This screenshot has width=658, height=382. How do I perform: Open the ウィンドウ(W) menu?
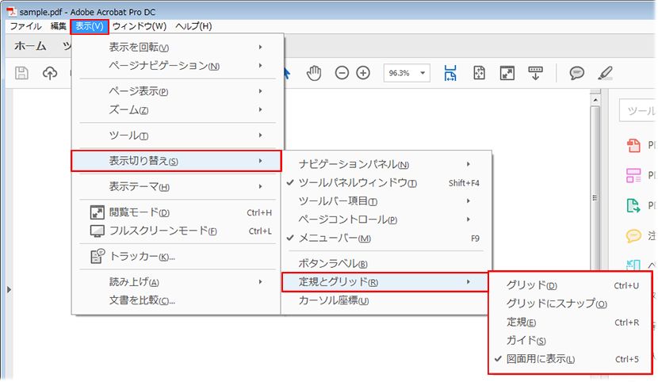click(140, 26)
